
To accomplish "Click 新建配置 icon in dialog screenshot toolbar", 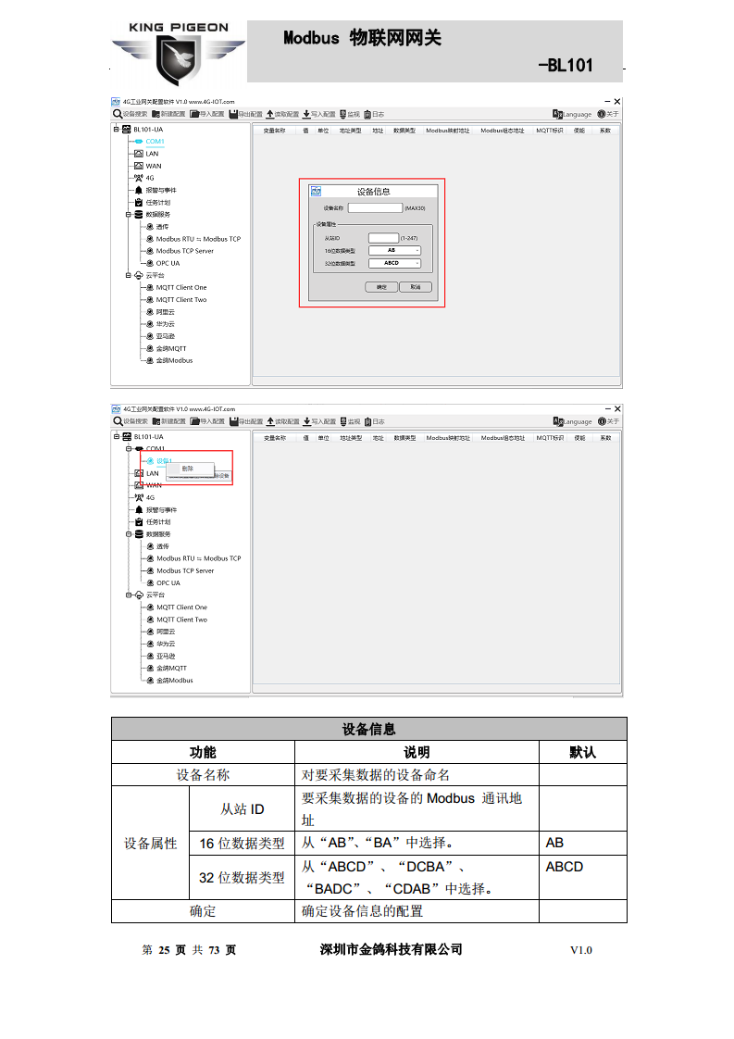I will point(156,114).
